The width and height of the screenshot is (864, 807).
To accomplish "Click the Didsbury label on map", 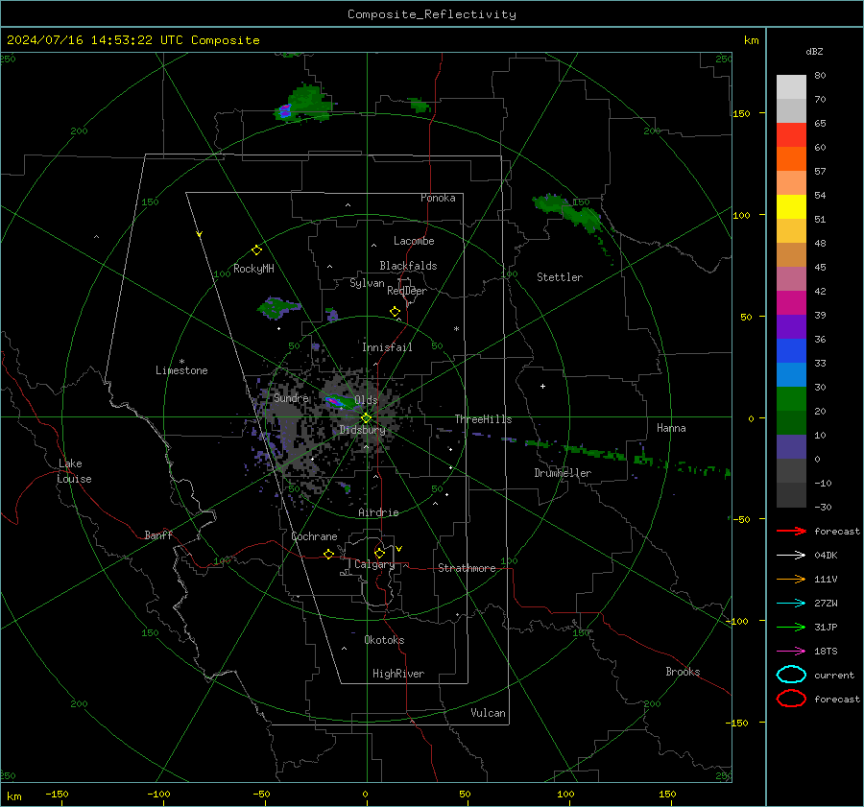I will tap(362, 430).
